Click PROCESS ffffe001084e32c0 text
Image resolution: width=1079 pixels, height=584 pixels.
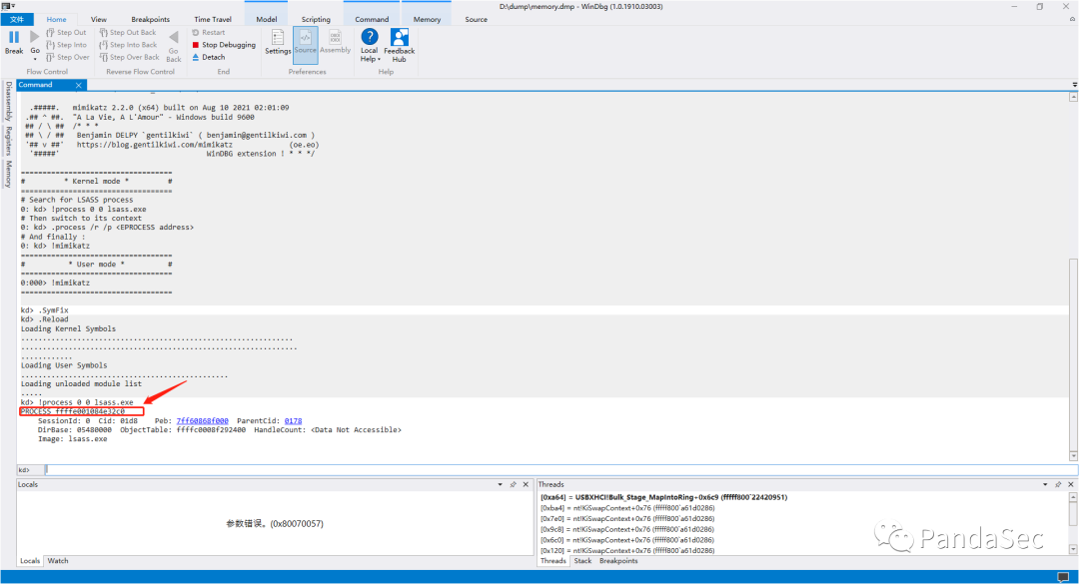point(73,411)
